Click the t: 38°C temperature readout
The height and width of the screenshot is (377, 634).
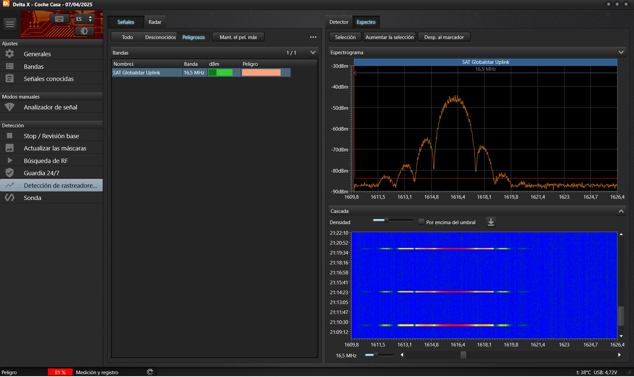pos(584,372)
